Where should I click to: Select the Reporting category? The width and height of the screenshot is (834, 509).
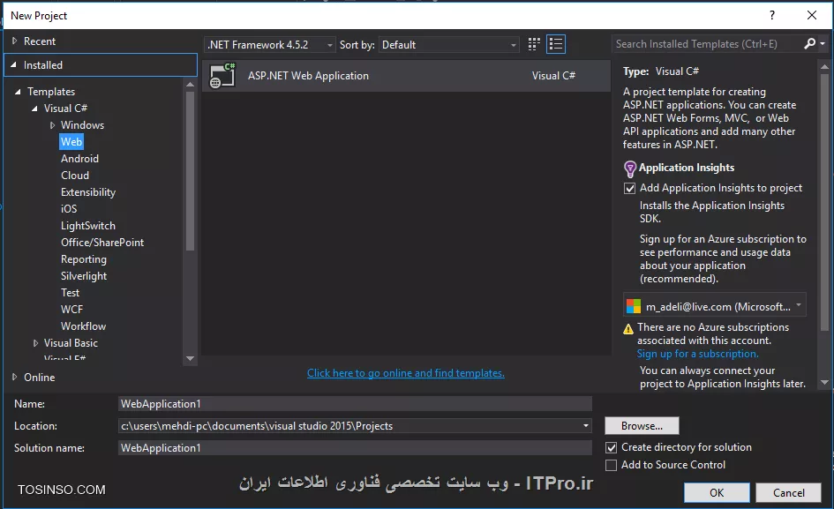84,259
